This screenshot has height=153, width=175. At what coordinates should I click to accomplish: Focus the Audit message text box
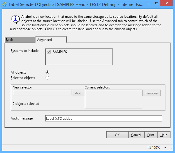[x=104, y=119]
